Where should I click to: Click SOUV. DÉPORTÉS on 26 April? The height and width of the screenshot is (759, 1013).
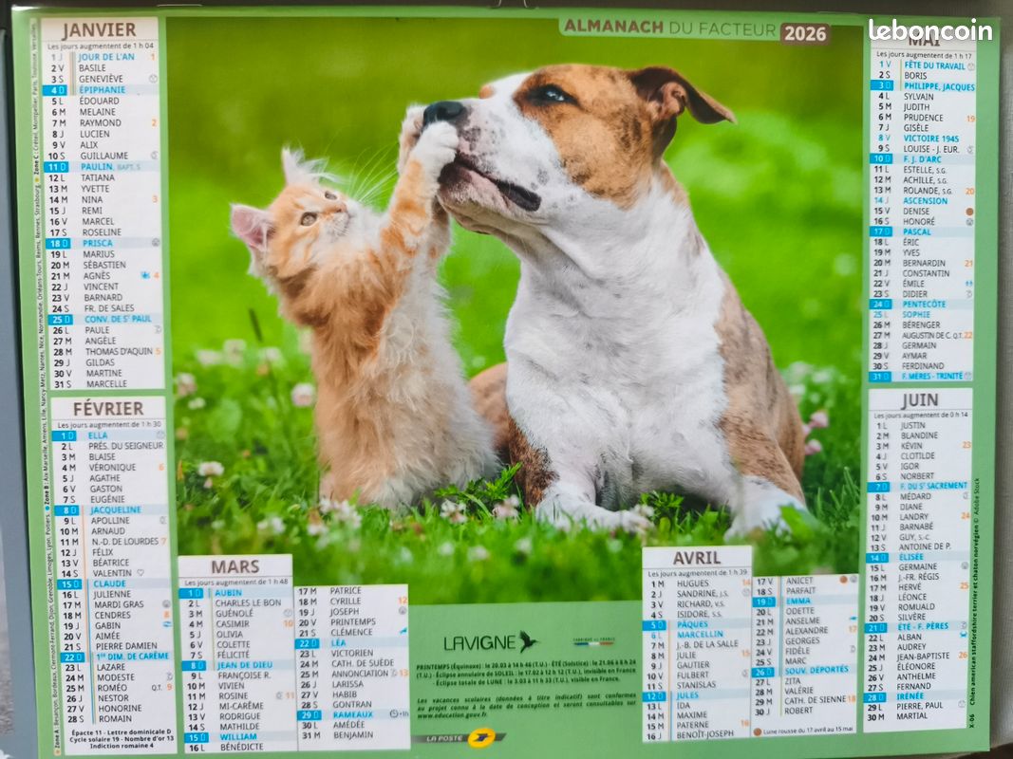[816, 670]
